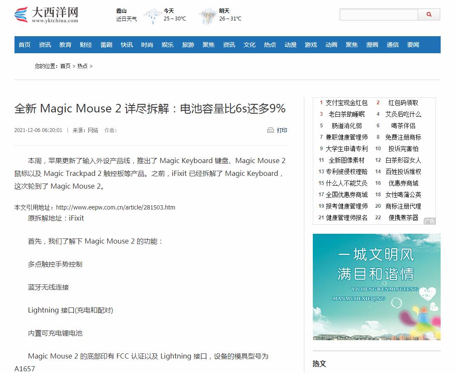Open the 全国优惠券商城 link
The width and height of the screenshot is (456, 373).
click(x=346, y=195)
